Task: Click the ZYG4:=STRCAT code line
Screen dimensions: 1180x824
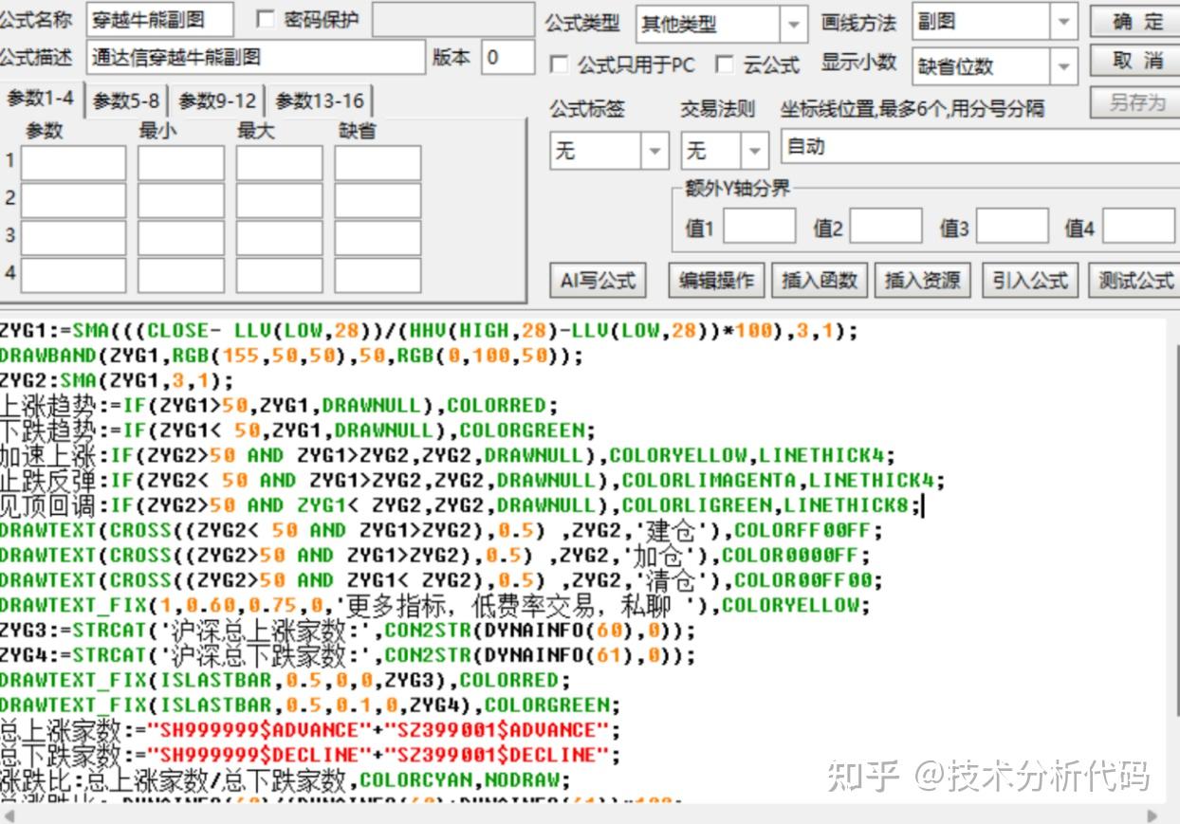Action: point(348,655)
